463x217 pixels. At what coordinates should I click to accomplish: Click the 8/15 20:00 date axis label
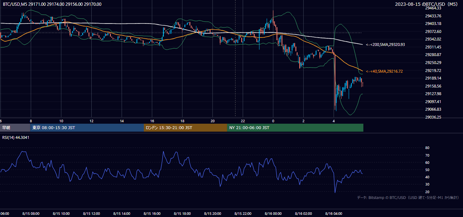click(x=213, y=213)
